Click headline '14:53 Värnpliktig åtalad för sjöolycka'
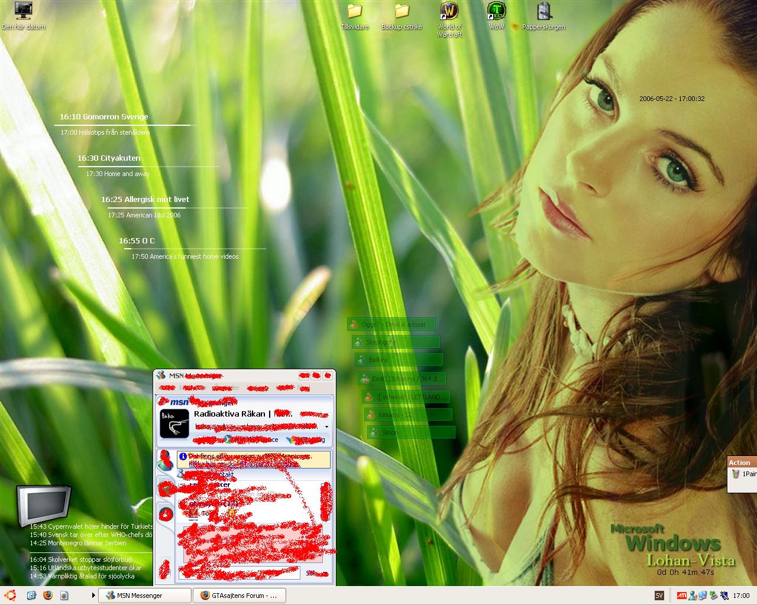 pos(82,576)
